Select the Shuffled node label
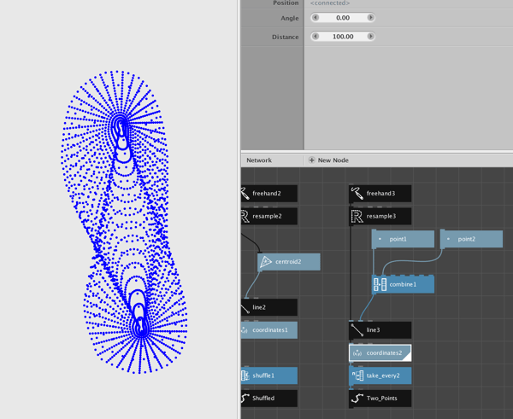The width and height of the screenshot is (513, 419). click(263, 399)
